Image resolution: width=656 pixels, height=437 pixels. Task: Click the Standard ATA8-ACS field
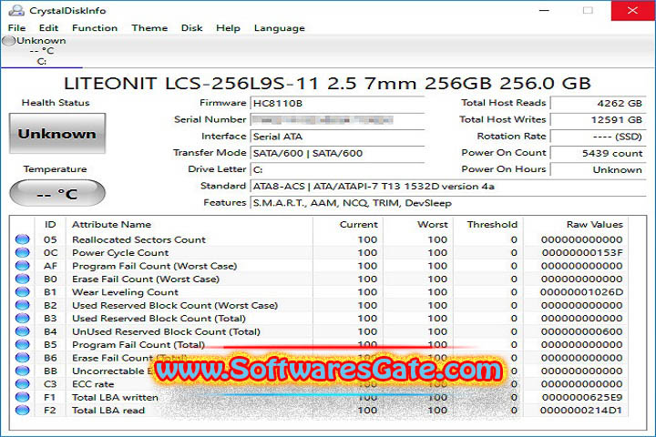(448, 187)
